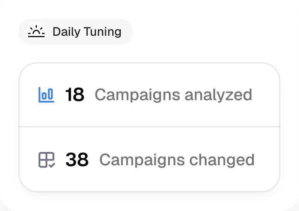Viewport: 299px width, 211px height.
Task: Click the top-left square of grid icon
Action: coord(43,156)
